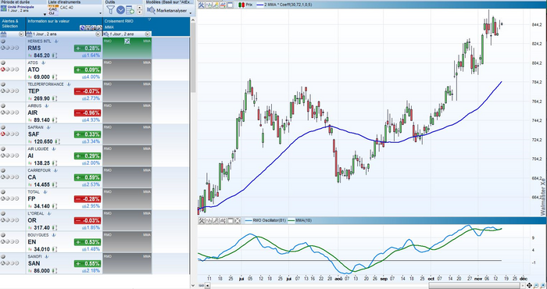Click the sort icon in Information sur la valeur header
The height and width of the screenshot is (289, 547).
94,28
